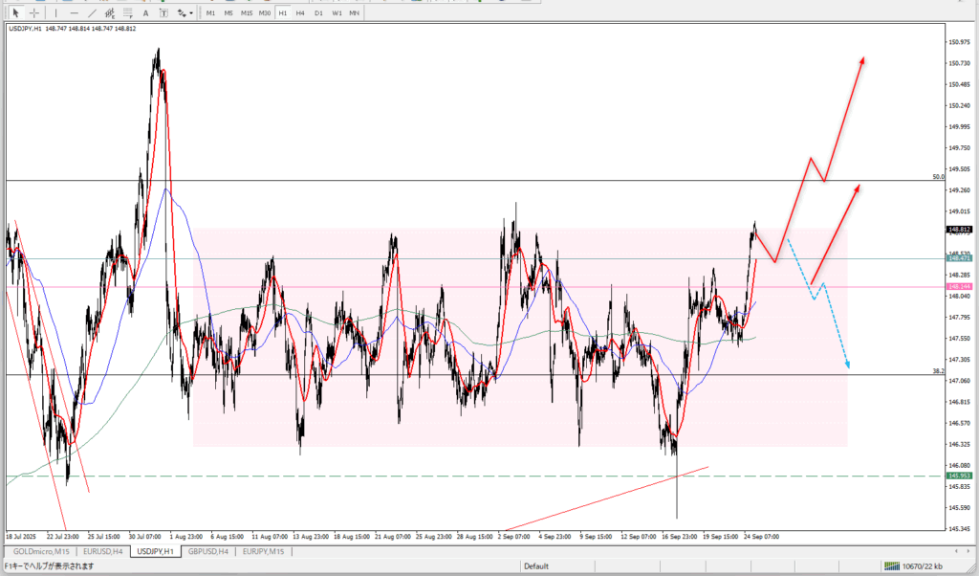
Task: Switch to the EURUSD,H4 tab
Action: [x=104, y=552]
